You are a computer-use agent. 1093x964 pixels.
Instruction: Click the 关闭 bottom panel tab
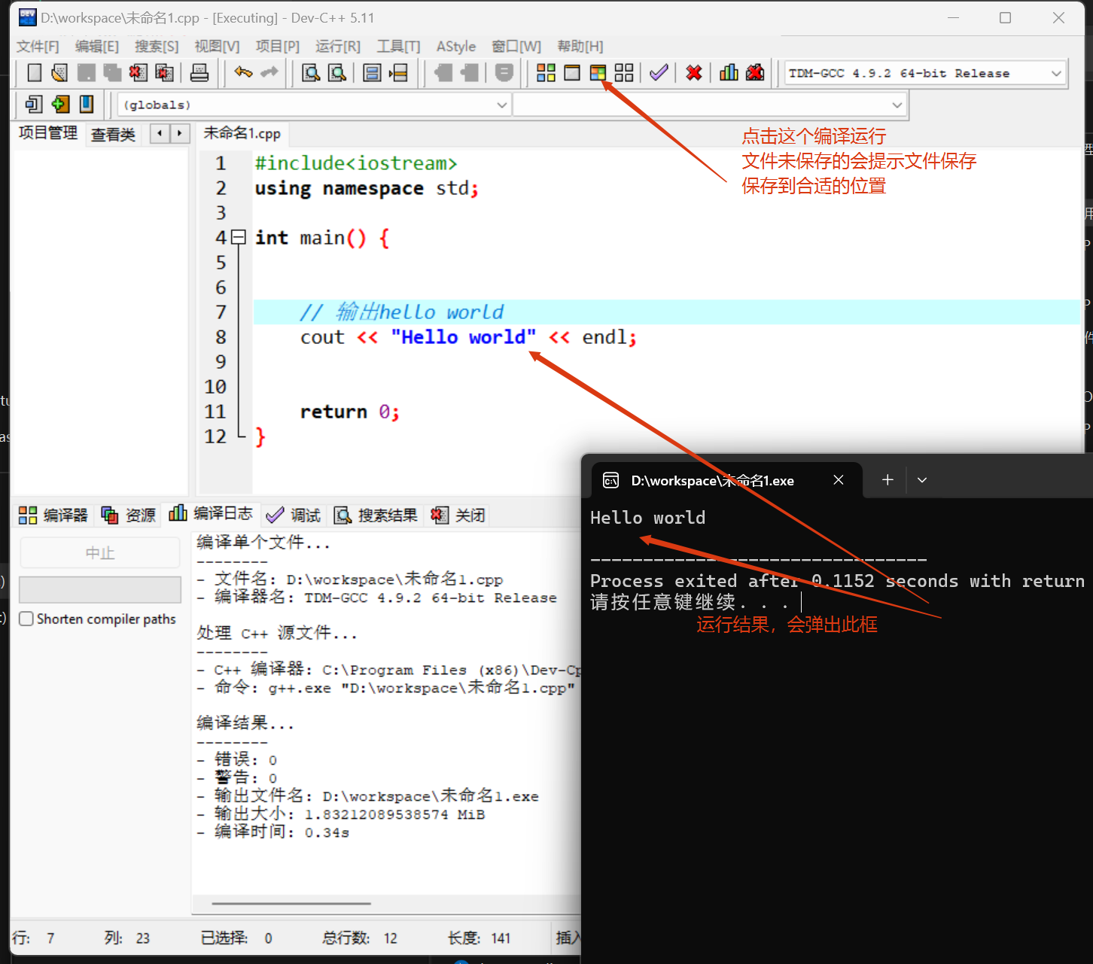point(458,515)
